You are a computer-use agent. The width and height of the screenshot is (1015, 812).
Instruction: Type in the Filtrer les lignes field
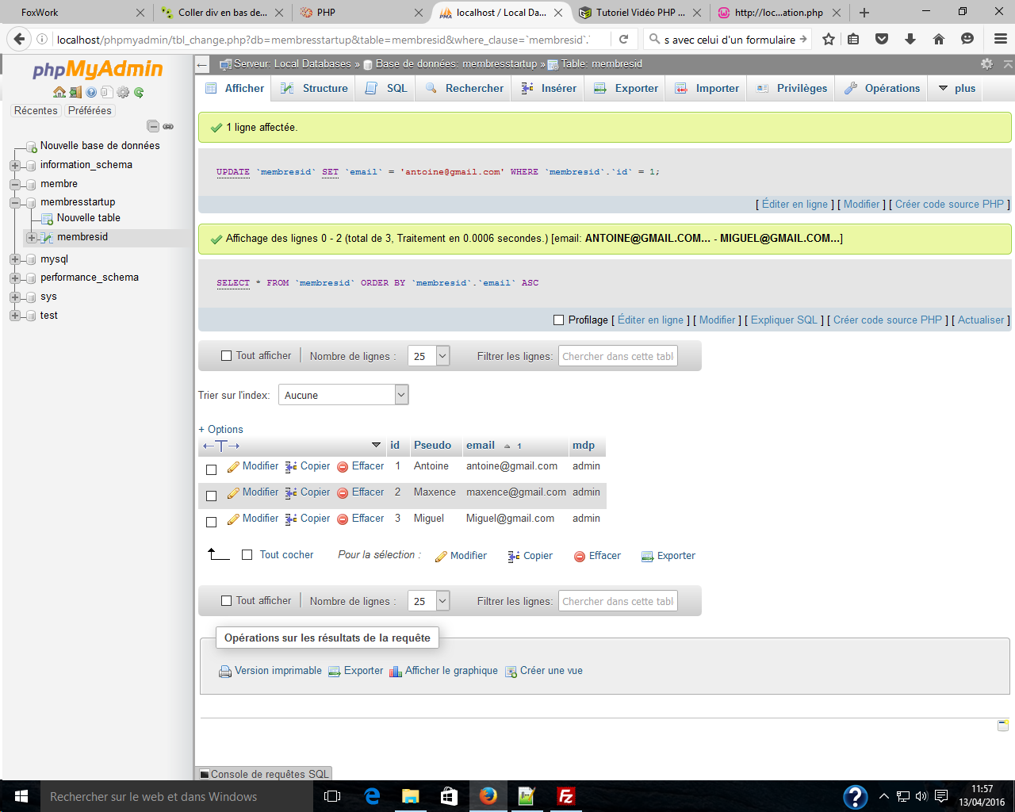tap(618, 355)
